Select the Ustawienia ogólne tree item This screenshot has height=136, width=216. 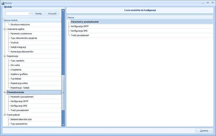click(16, 29)
